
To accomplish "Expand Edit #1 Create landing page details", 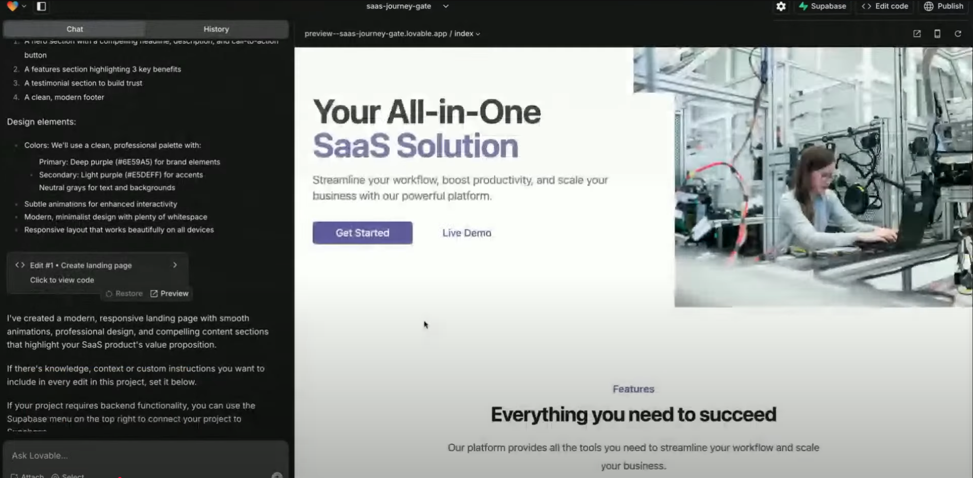I will pyautogui.click(x=175, y=265).
